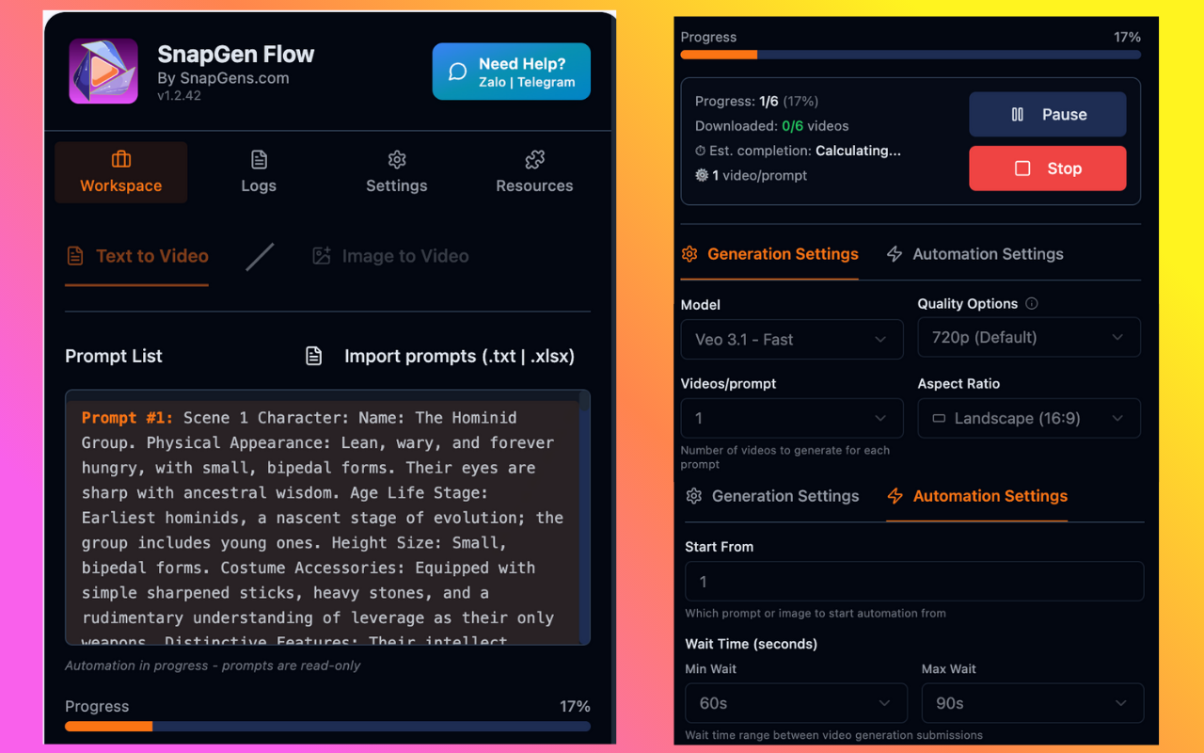Click the 'Downloaded: 0/6 videos' status
The width and height of the screenshot is (1204, 753).
pyautogui.click(x=772, y=126)
